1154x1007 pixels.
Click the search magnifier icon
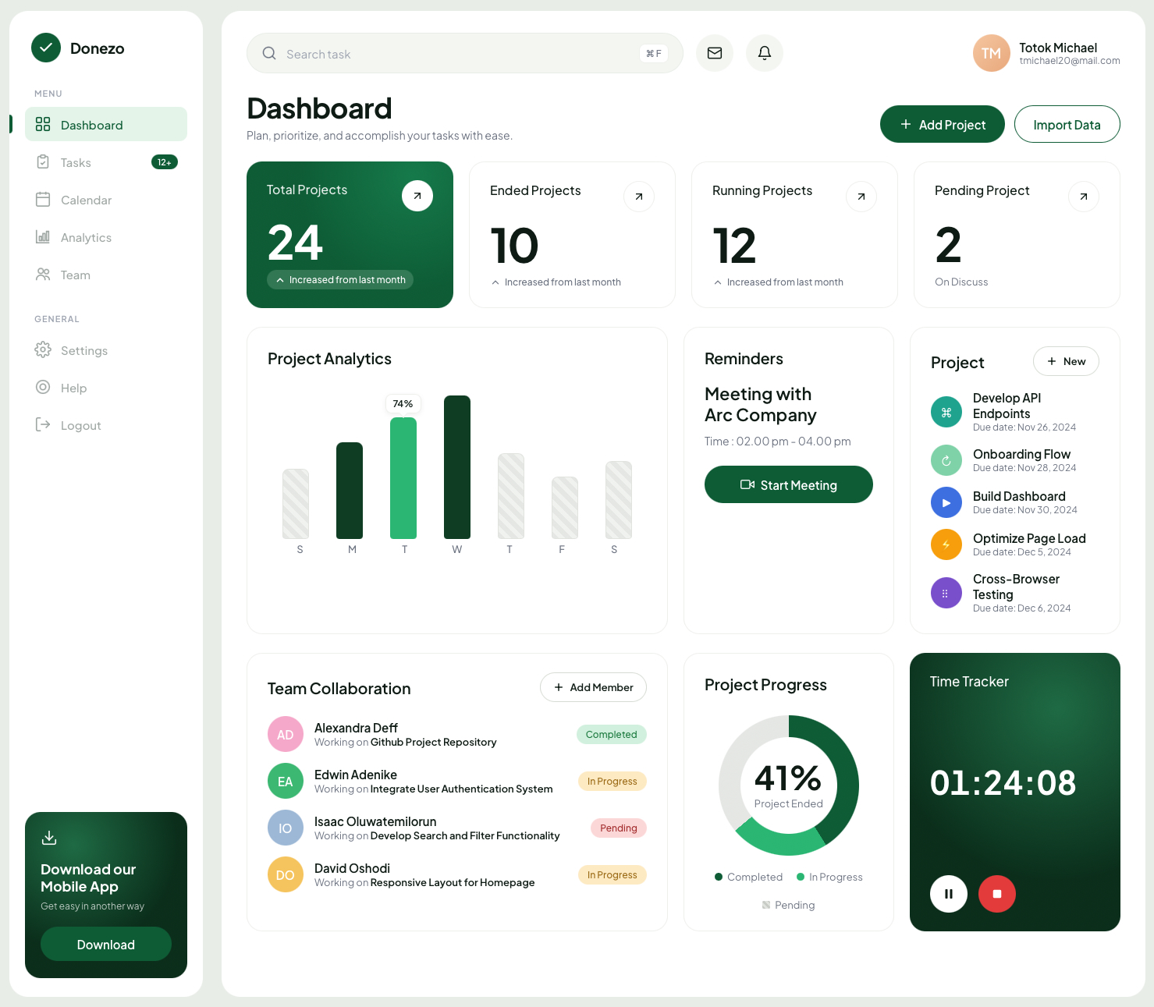pos(269,53)
